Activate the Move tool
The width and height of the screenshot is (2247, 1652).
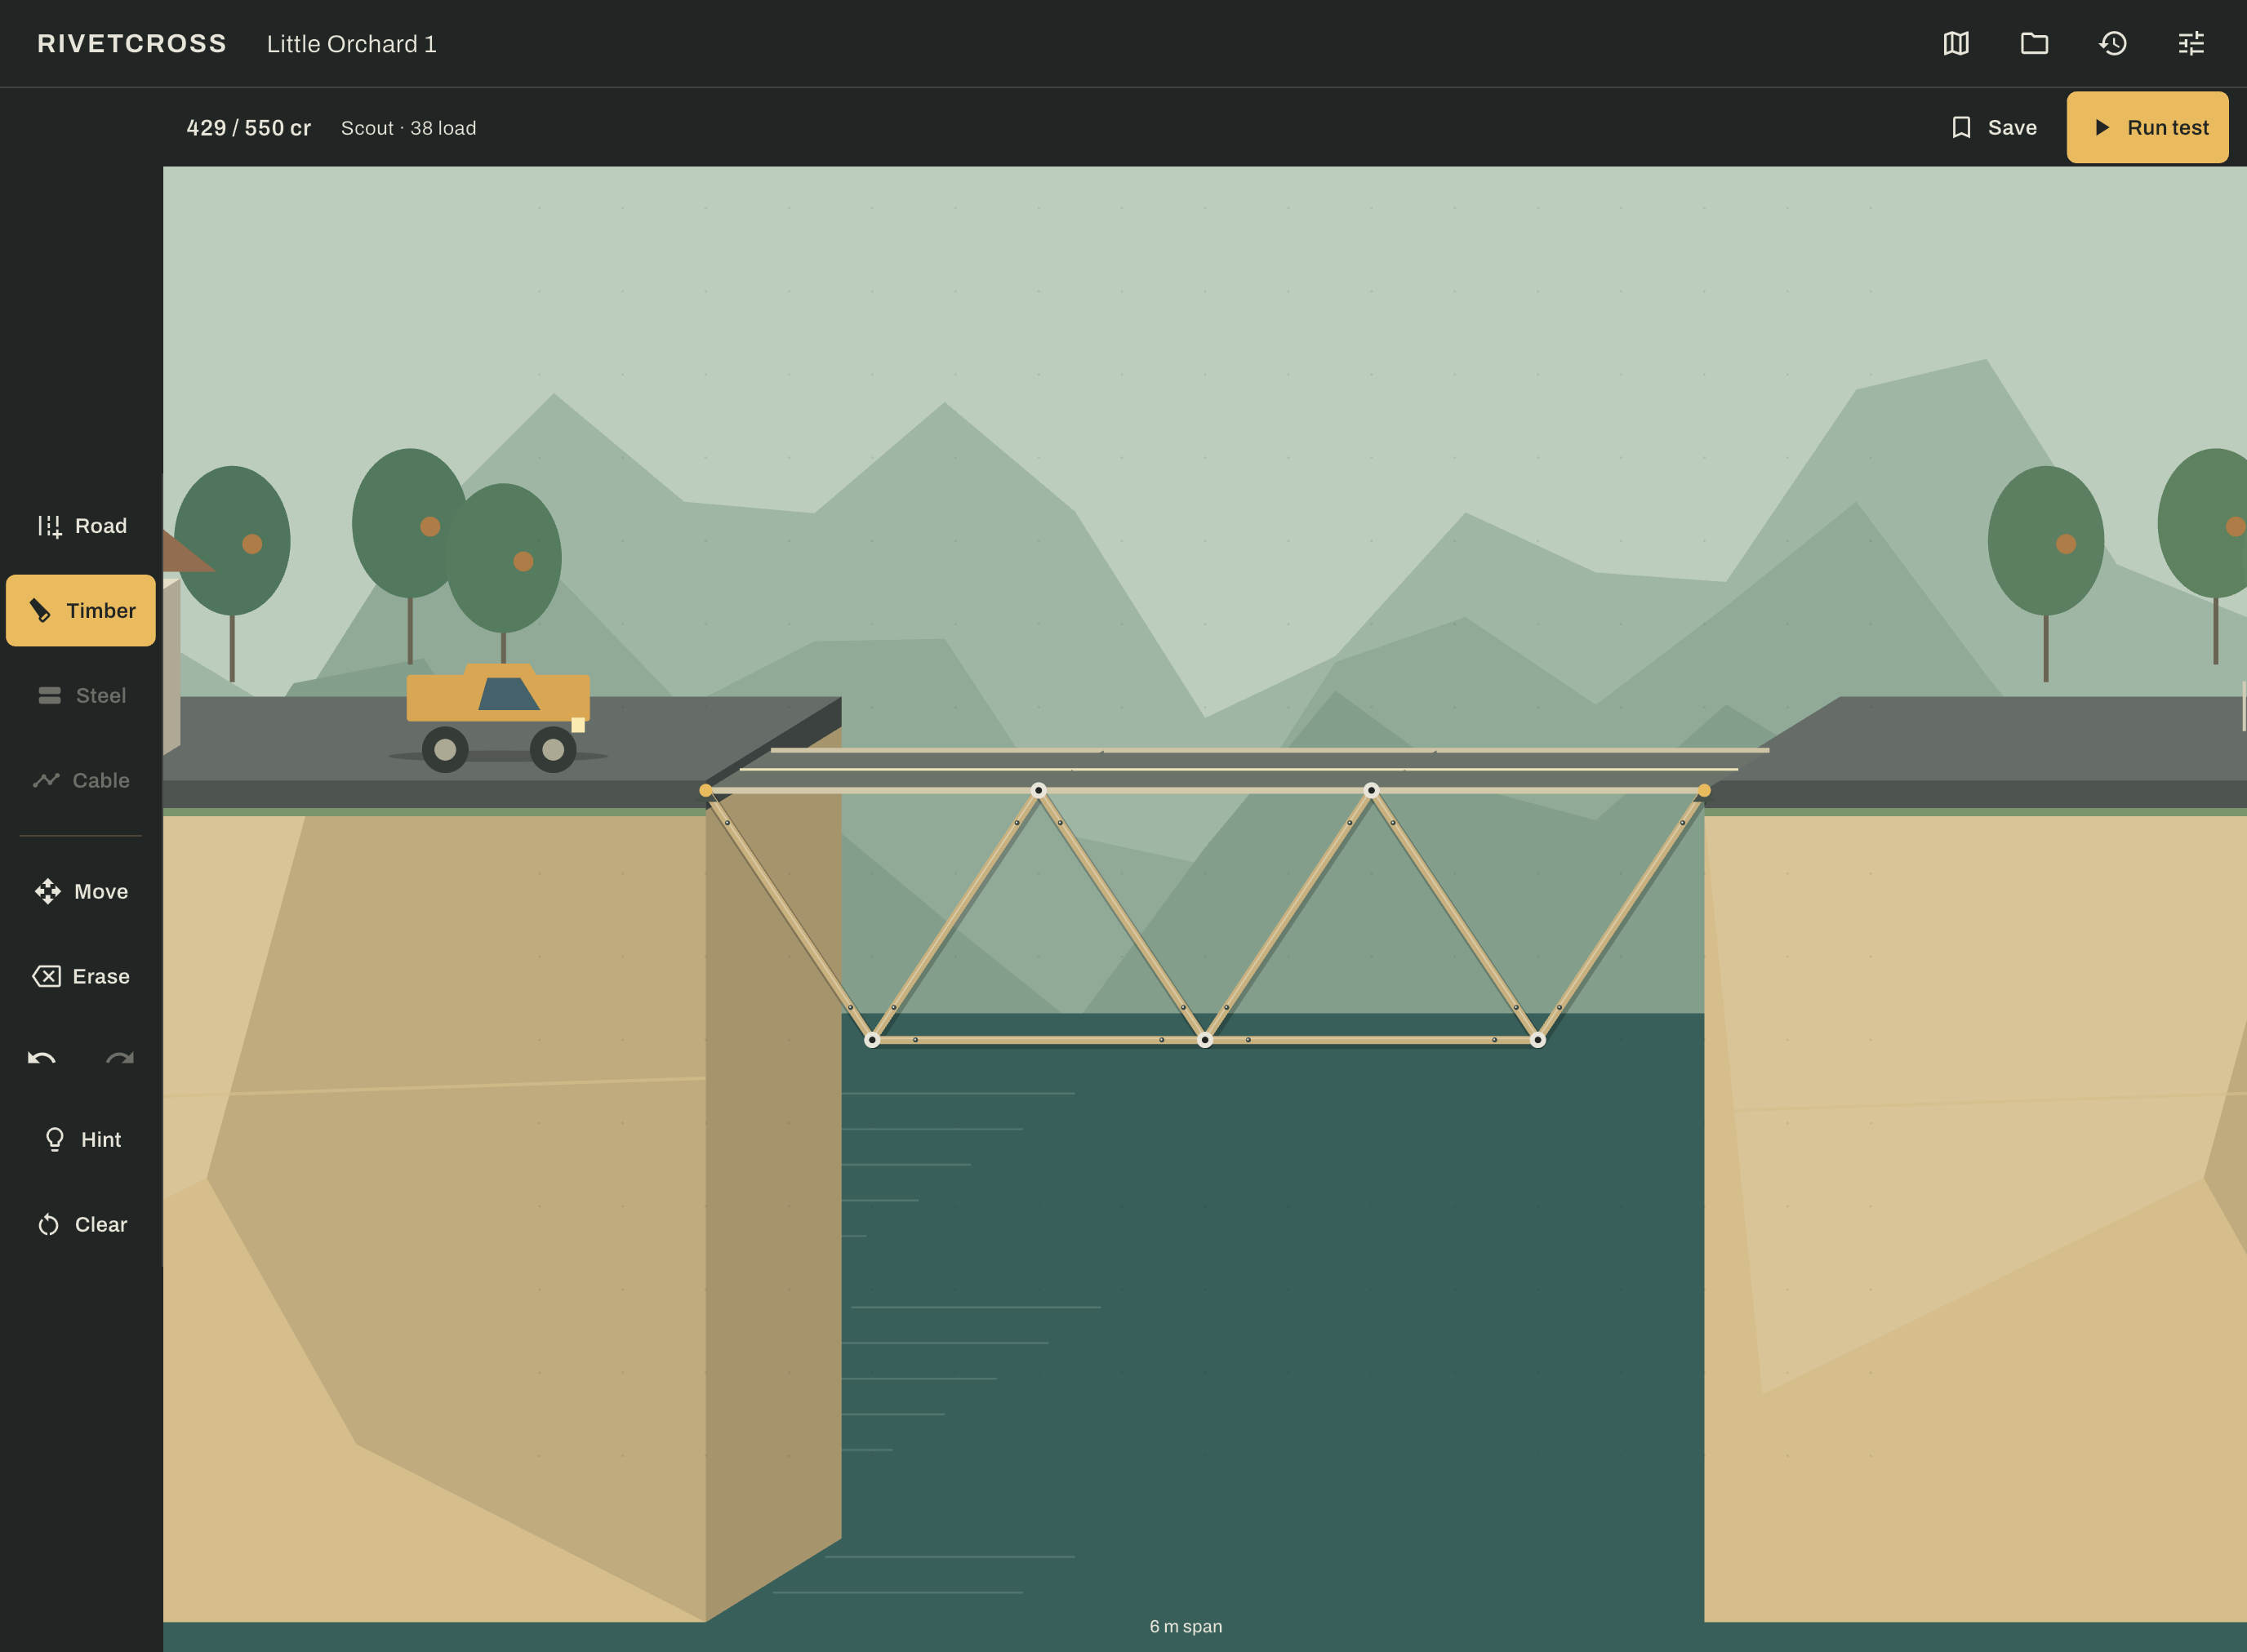tap(81, 891)
